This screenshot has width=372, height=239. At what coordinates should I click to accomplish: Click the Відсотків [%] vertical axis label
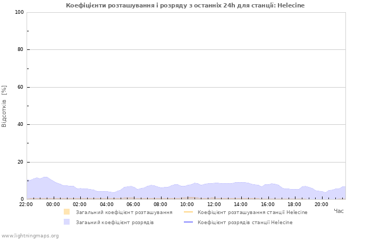[x=5, y=106]
